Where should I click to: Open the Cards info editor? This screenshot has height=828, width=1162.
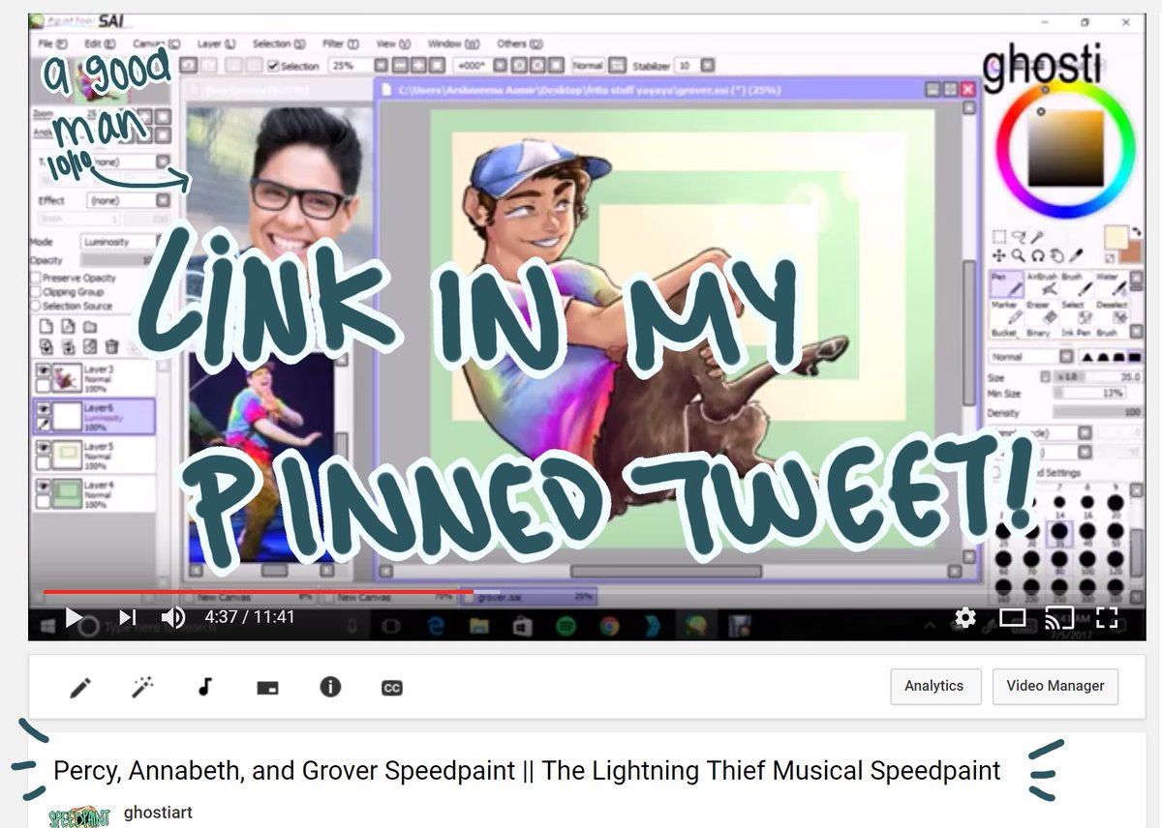pos(330,687)
